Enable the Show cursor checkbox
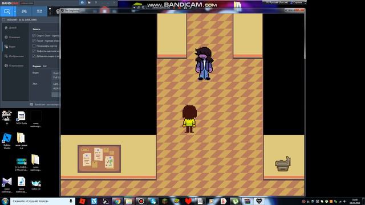Screen dimensions: 365x205 34,46
